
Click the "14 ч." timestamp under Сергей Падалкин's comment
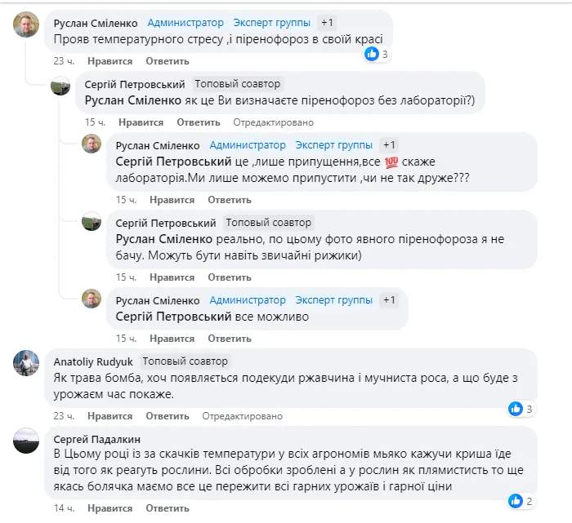65,507
